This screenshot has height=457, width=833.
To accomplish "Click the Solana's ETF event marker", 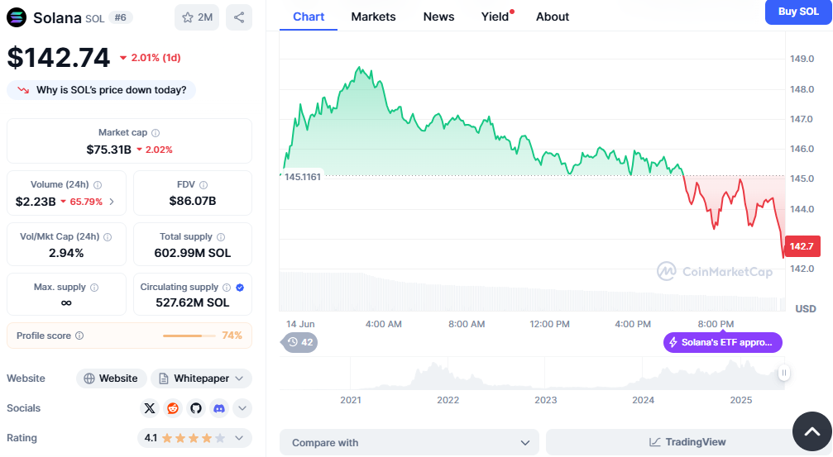I will tap(722, 342).
